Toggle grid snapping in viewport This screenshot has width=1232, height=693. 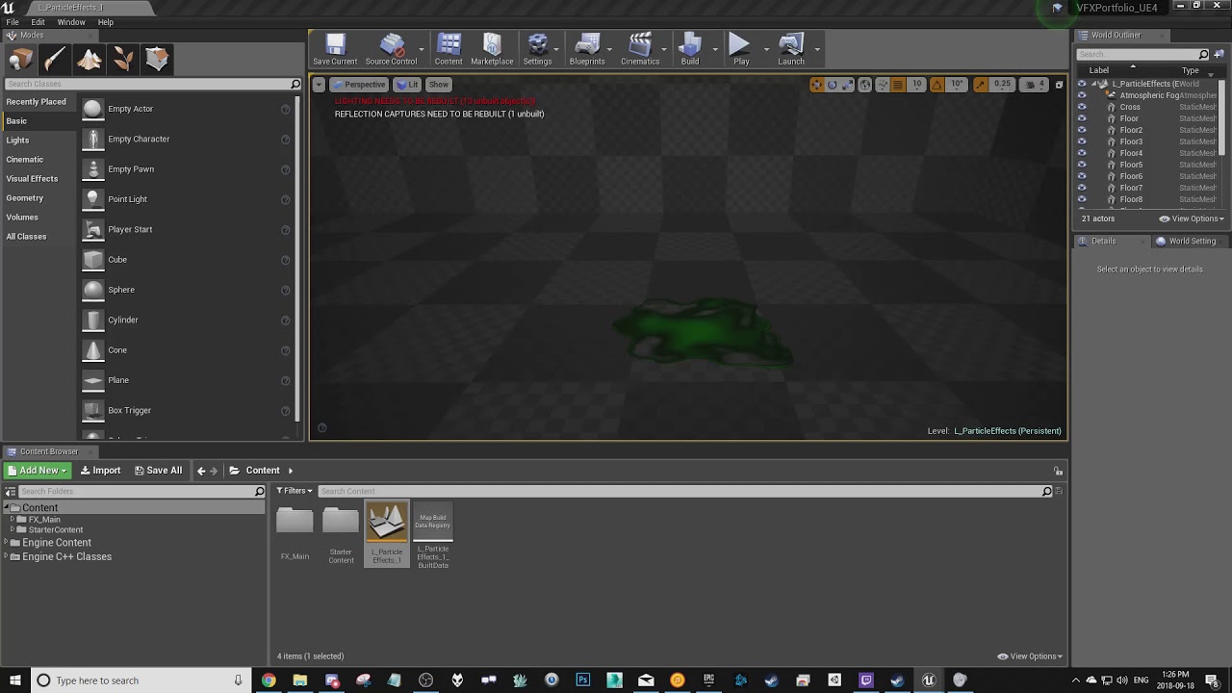pyautogui.click(x=898, y=85)
